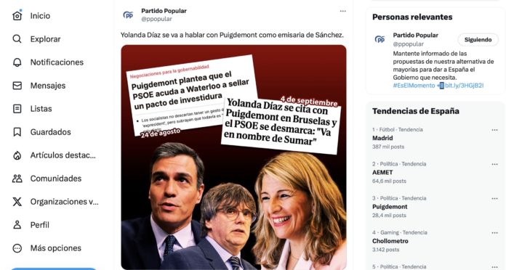Open the Artículos destacados flame icon
This screenshot has height=270, width=506.
[17, 155]
